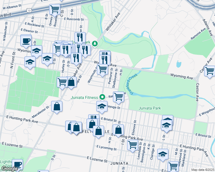
Task: Click the grocery cart marker on Ramona Ave
Action: click(x=118, y=98)
